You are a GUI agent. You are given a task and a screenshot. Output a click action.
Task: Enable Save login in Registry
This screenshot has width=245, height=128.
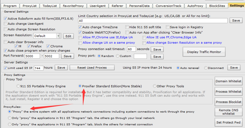[167, 27]
